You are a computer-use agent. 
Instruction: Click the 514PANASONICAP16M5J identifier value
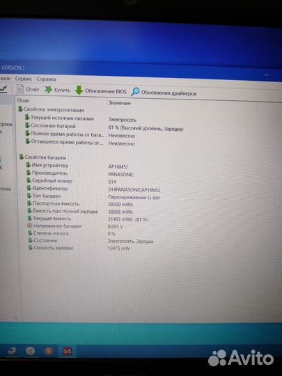pyautogui.click(x=134, y=189)
